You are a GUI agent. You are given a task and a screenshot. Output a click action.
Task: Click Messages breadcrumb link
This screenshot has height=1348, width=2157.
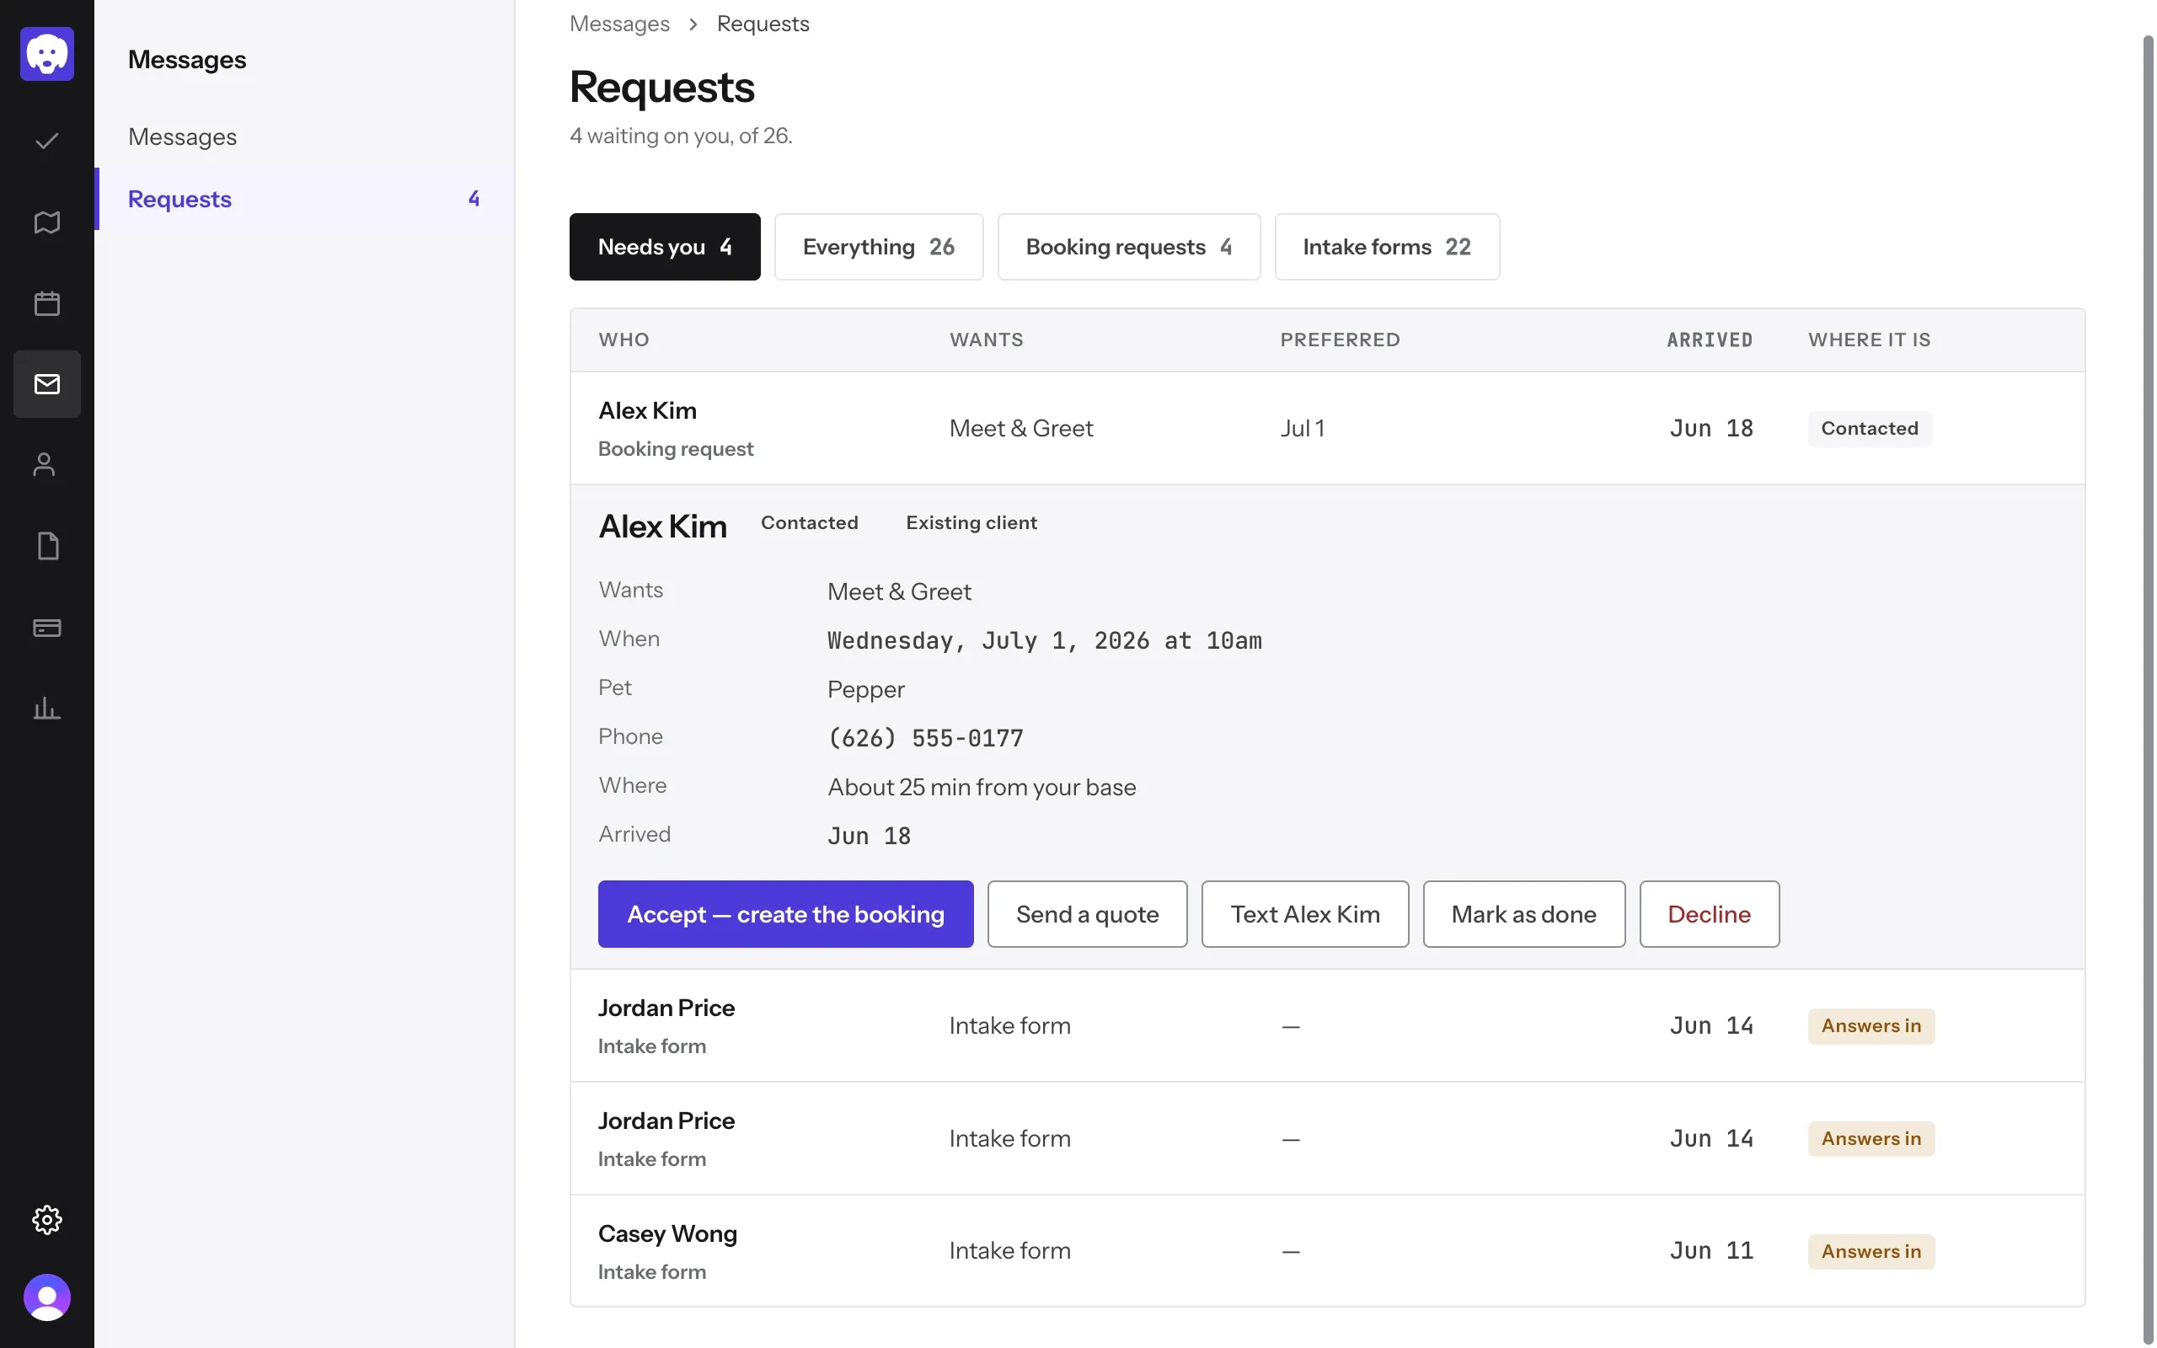[x=619, y=24]
